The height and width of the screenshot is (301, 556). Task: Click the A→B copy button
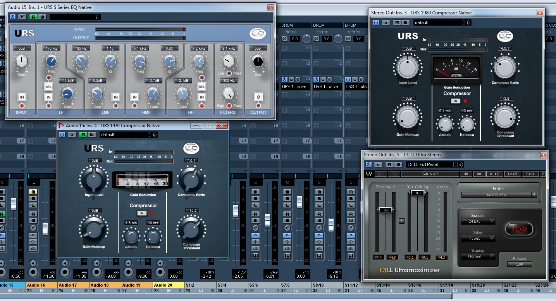tap(494, 174)
